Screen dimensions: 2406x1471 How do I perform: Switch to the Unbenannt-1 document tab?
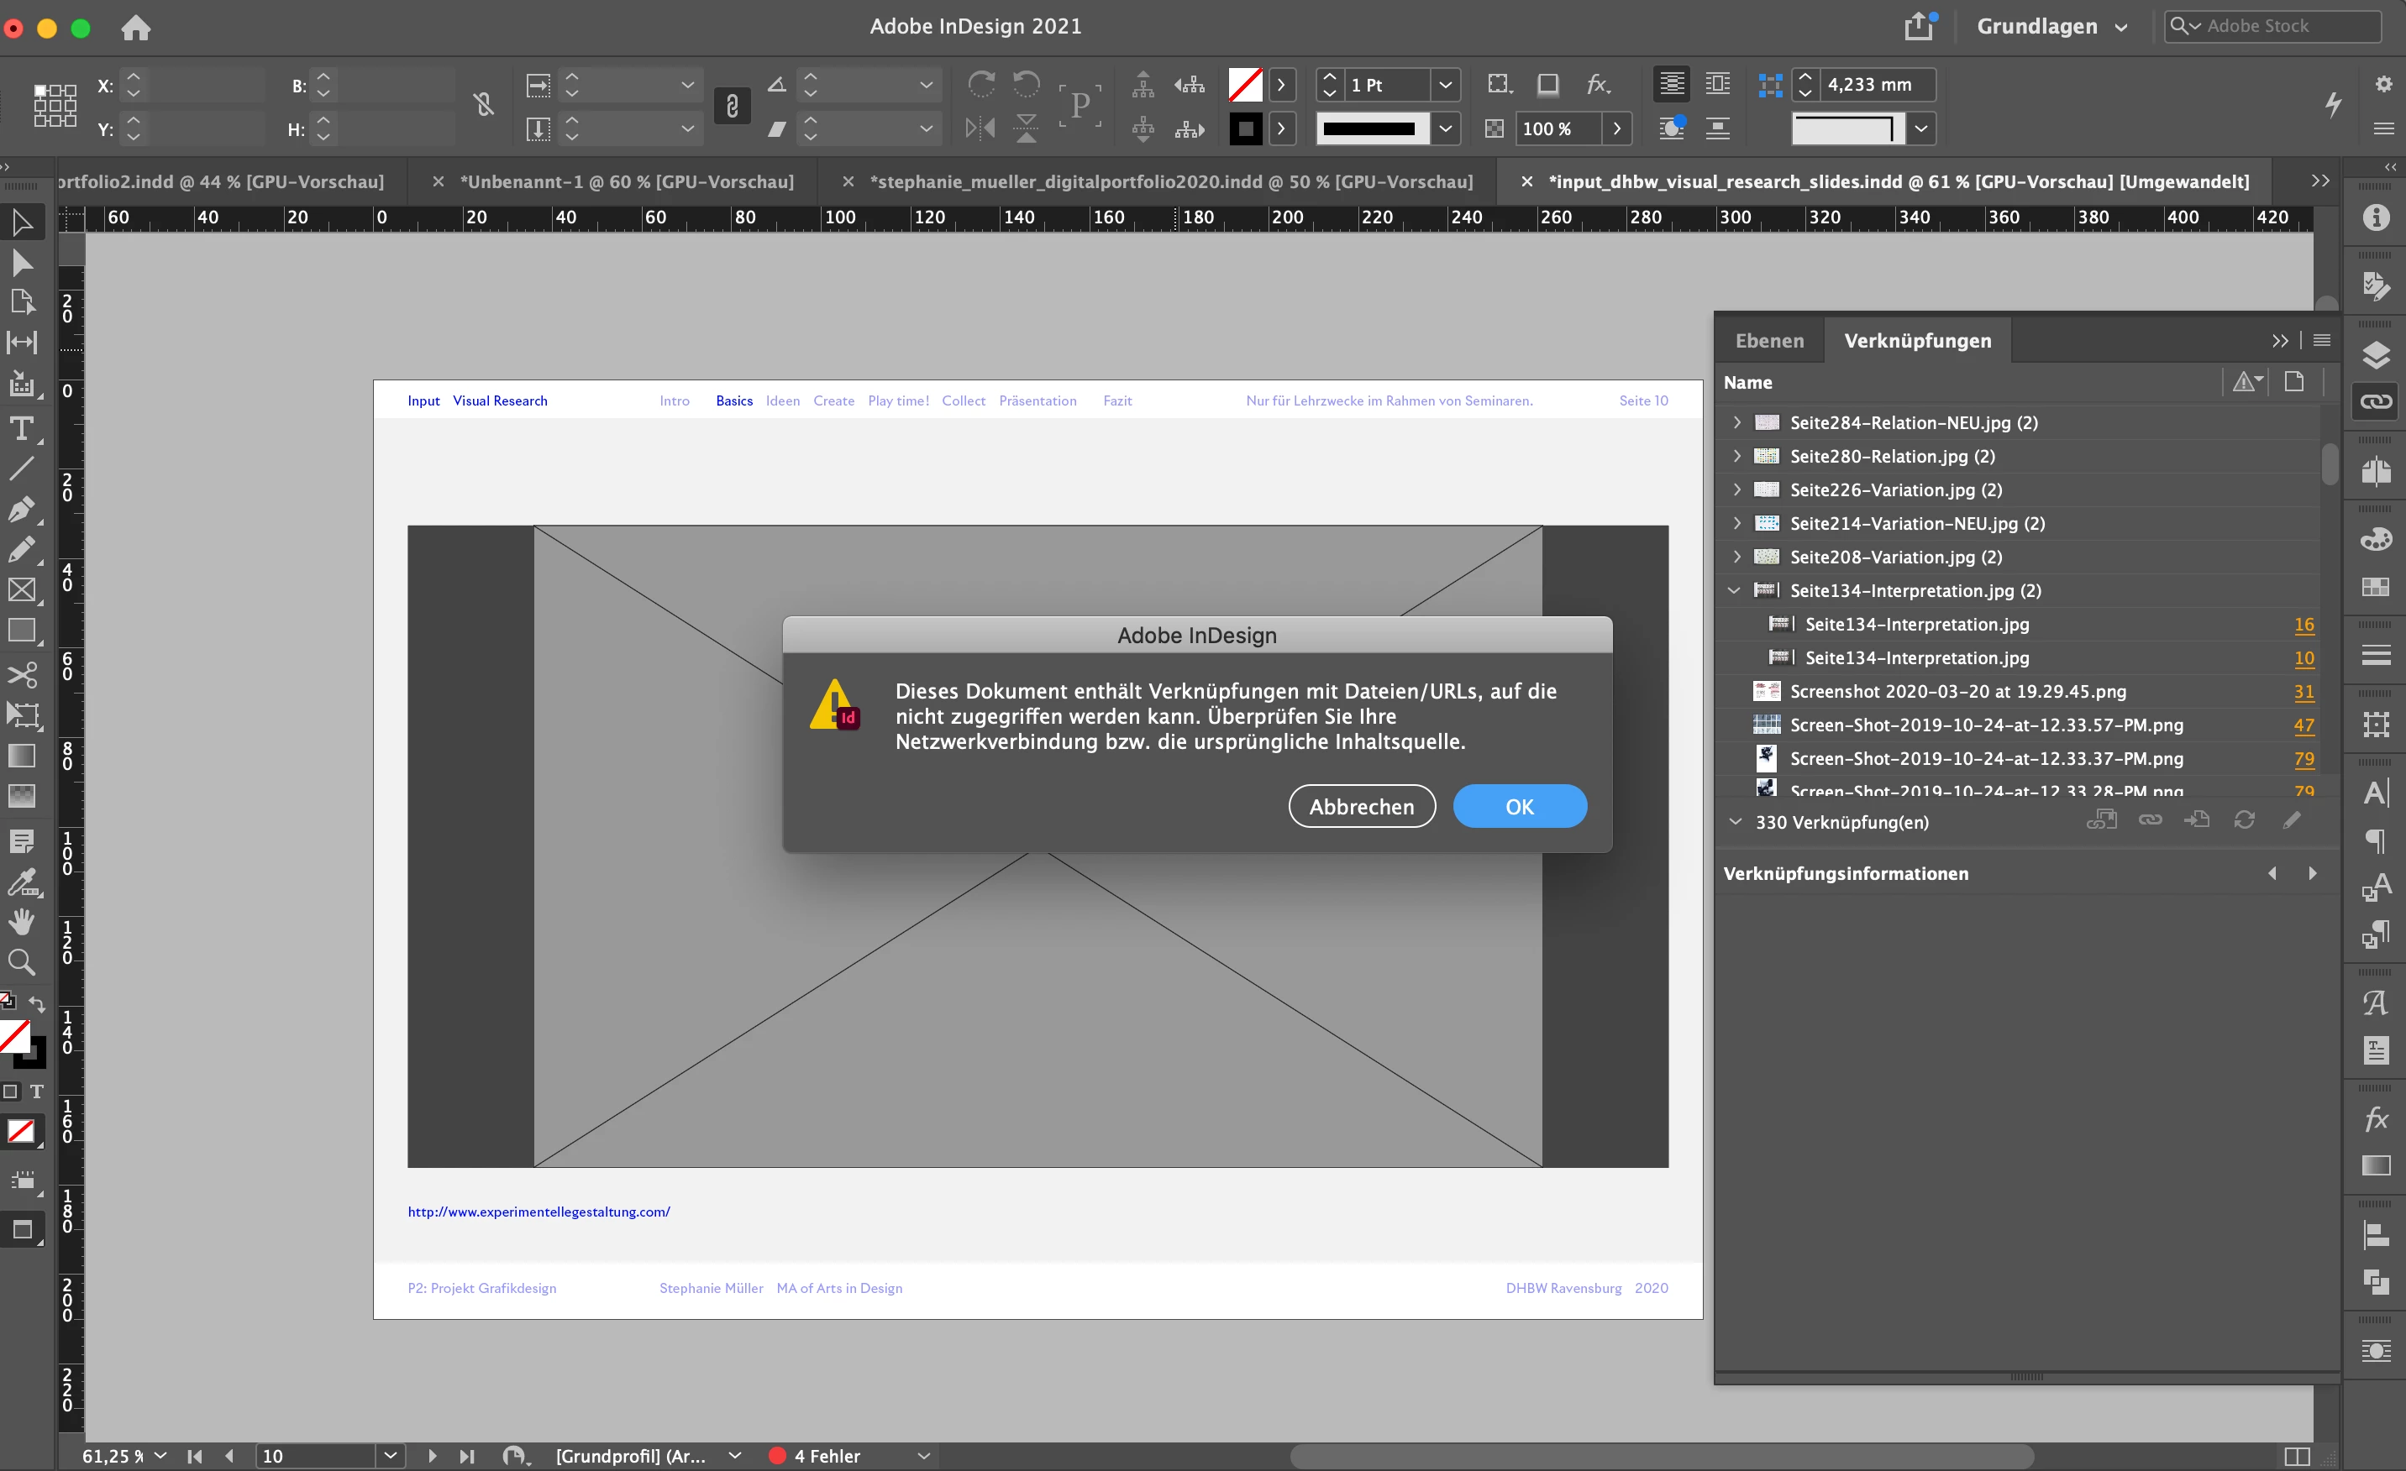click(x=626, y=181)
